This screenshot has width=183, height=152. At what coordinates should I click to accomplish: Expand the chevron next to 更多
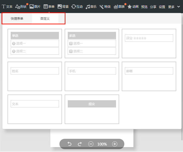(179, 7)
